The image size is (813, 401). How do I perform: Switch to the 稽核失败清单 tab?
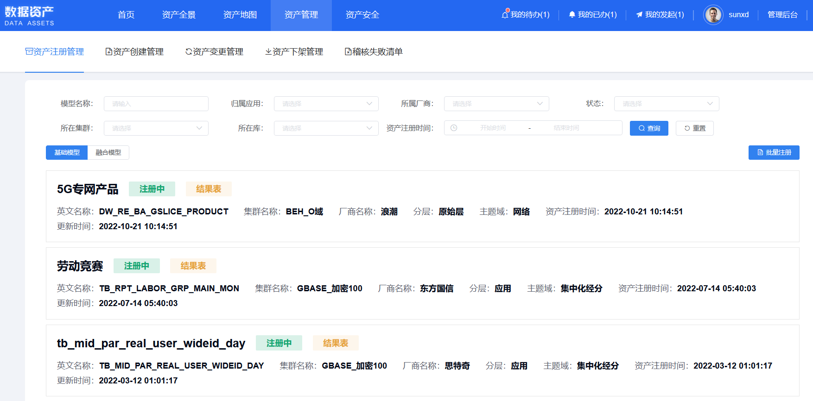(x=374, y=51)
